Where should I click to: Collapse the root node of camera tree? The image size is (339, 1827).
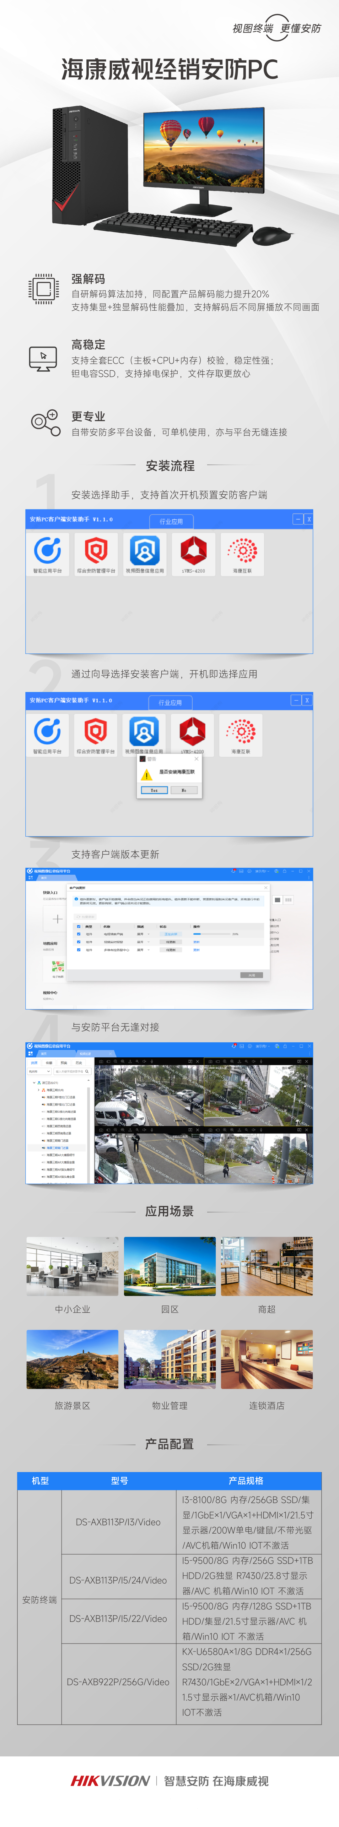[x=34, y=1083]
